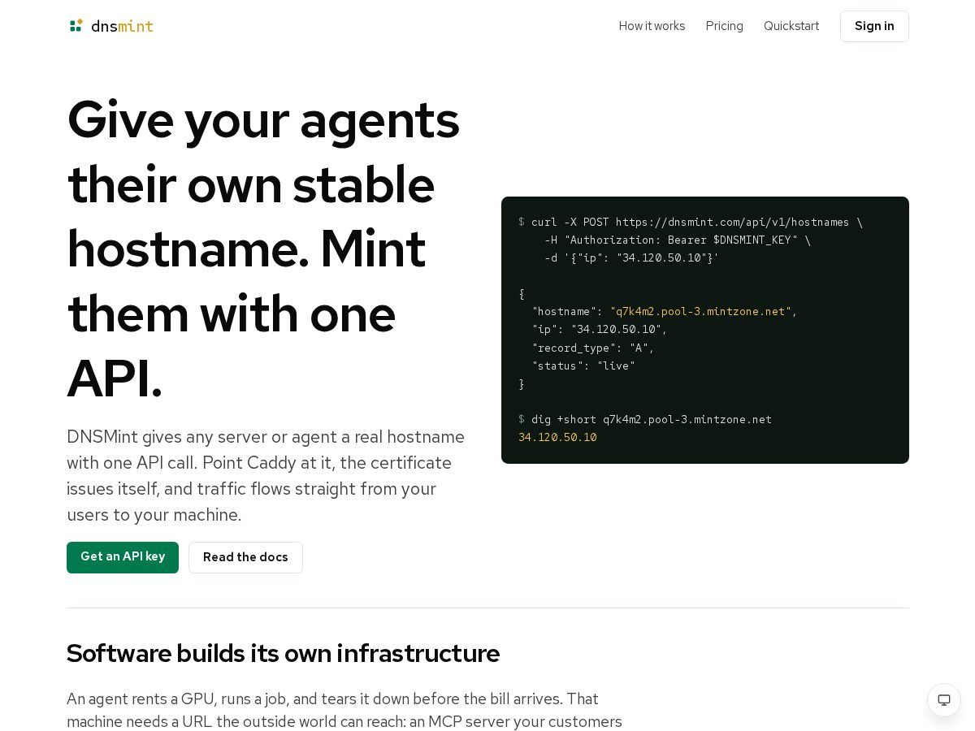The image size is (975, 731).
Task: Go to the Pricing section
Action: coord(724,26)
